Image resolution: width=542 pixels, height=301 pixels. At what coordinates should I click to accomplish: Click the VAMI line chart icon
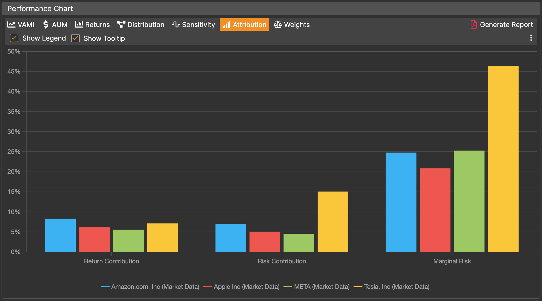point(11,24)
